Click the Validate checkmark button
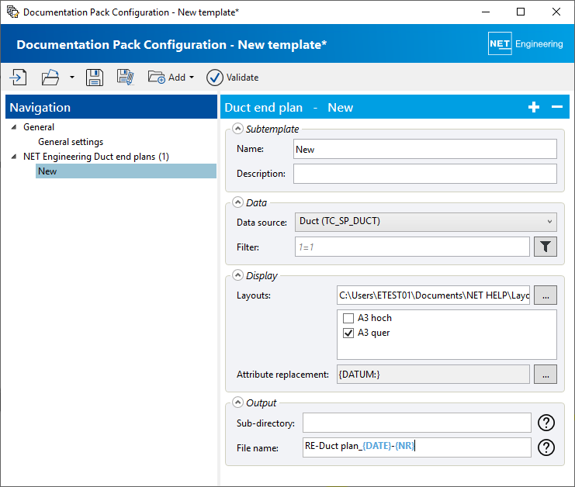The image size is (575, 487). point(233,78)
